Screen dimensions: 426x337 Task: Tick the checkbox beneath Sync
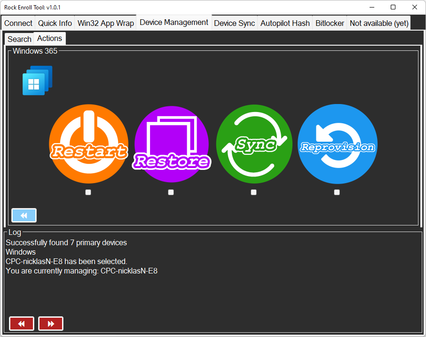coord(254,192)
